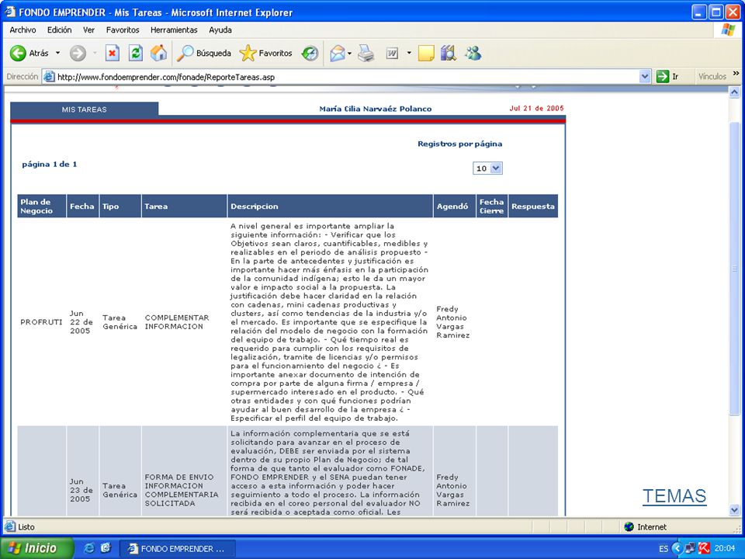The width and height of the screenshot is (745, 559).
Task: Click the Fecha column header
Action: tap(83, 207)
